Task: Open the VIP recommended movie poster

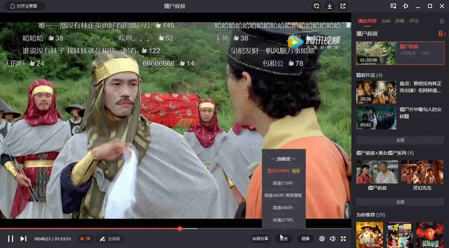Action: (400, 235)
